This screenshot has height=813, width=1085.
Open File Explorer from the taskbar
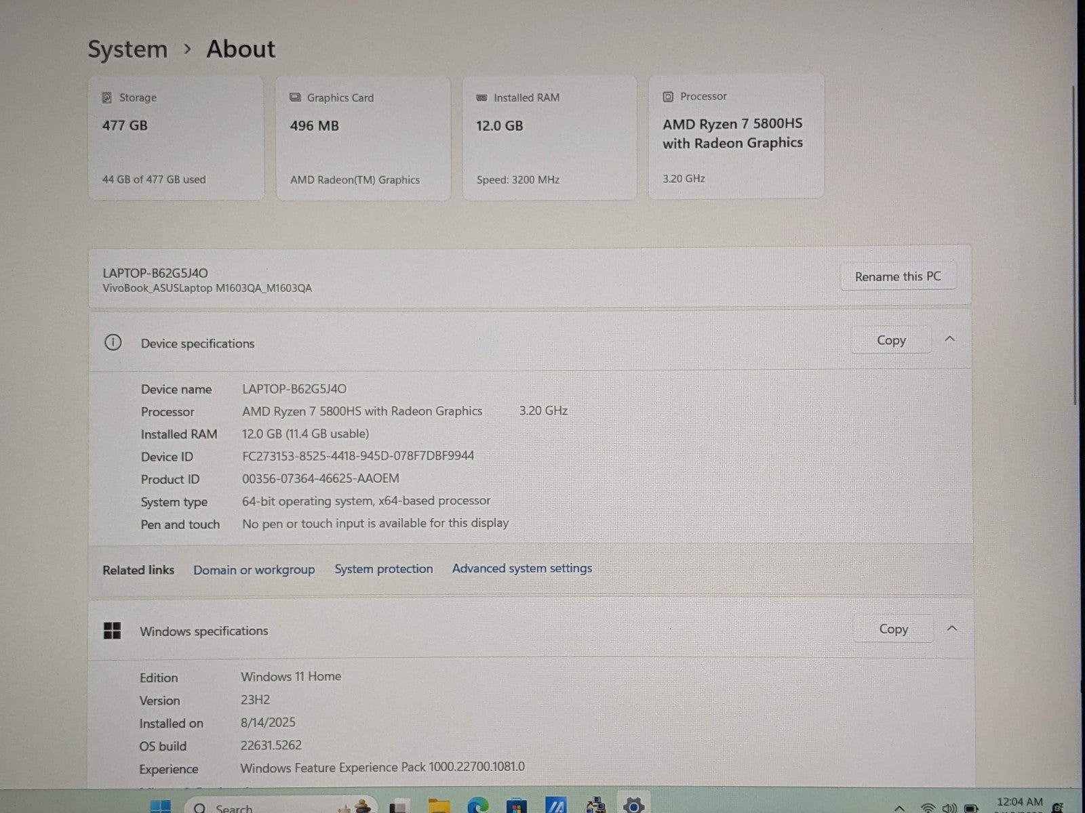439,806
